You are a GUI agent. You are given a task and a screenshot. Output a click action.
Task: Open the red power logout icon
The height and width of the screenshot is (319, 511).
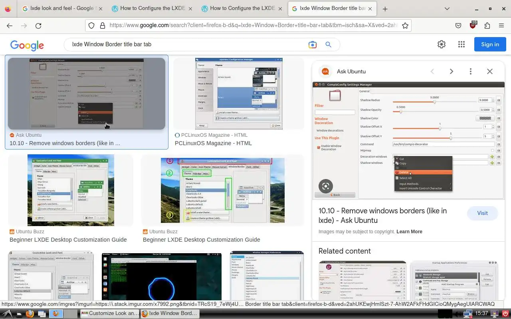505,314
